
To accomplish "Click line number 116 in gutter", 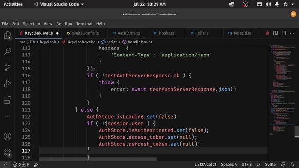I will tap(26, 76).
